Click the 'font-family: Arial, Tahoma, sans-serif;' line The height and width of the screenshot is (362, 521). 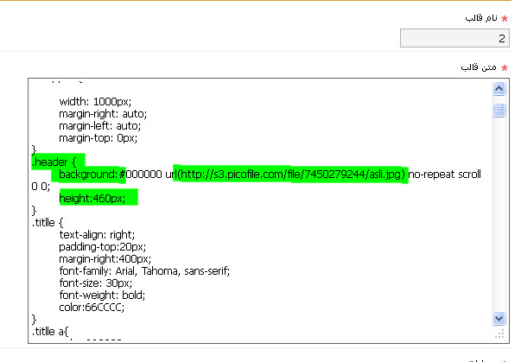point(144,271)
